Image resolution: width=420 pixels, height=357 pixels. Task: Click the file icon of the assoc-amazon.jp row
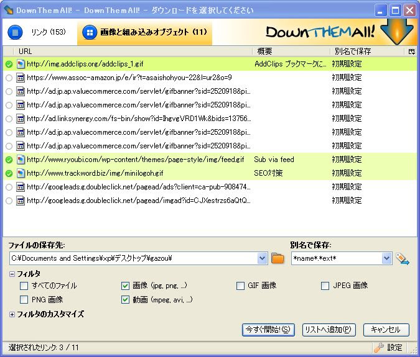tap(21, 78)
